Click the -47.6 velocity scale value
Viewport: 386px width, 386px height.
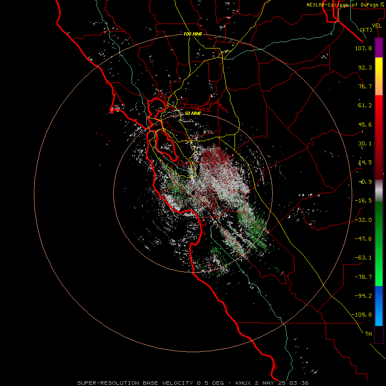click(363, 238)
